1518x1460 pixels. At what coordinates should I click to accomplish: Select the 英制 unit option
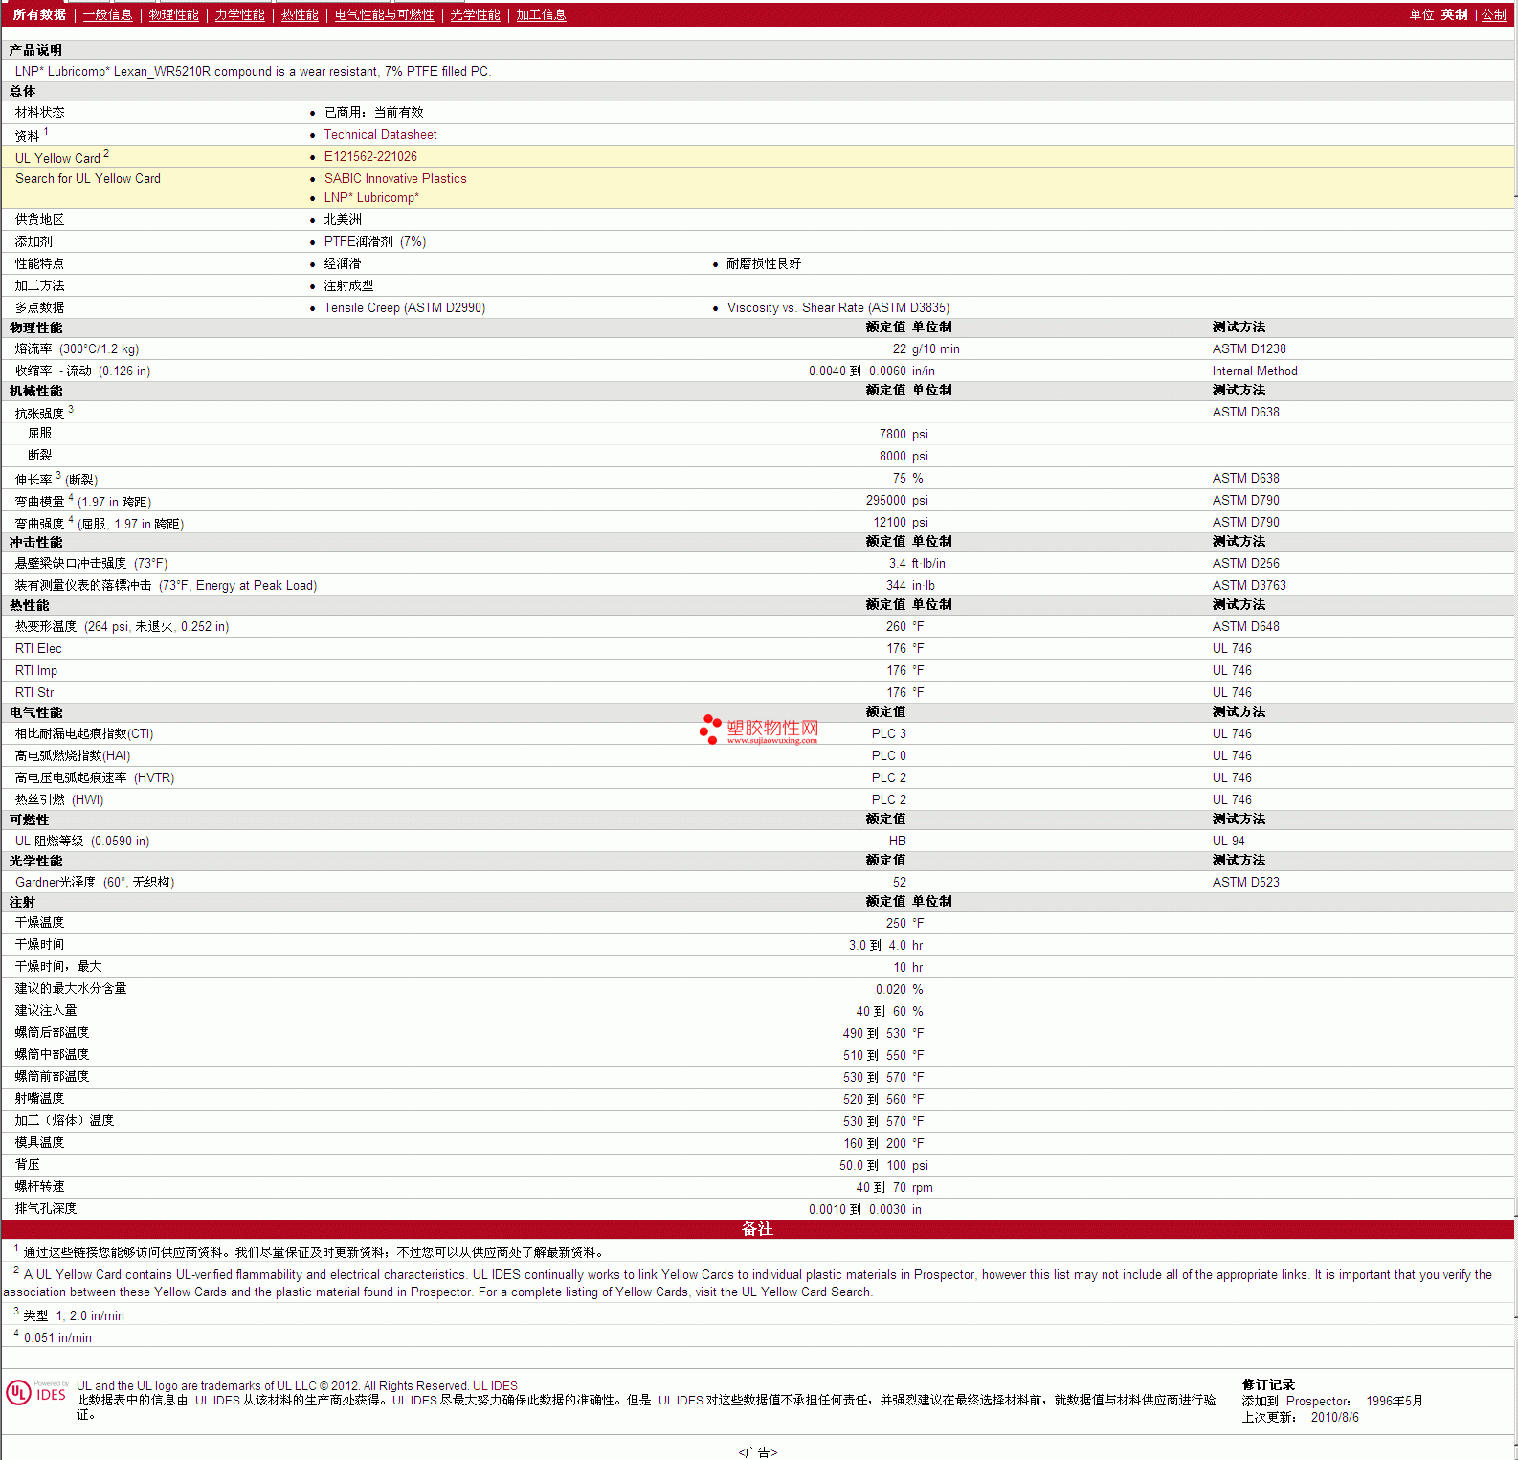[1455, 14]
